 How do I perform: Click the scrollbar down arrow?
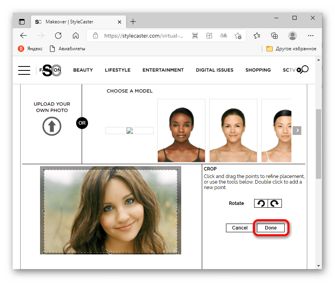coord(319,266)
